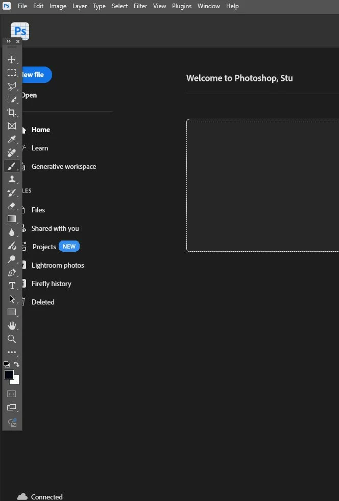Open the Edit Toolbar three-dots menu

pyautogui.click(x=12, y=353)
